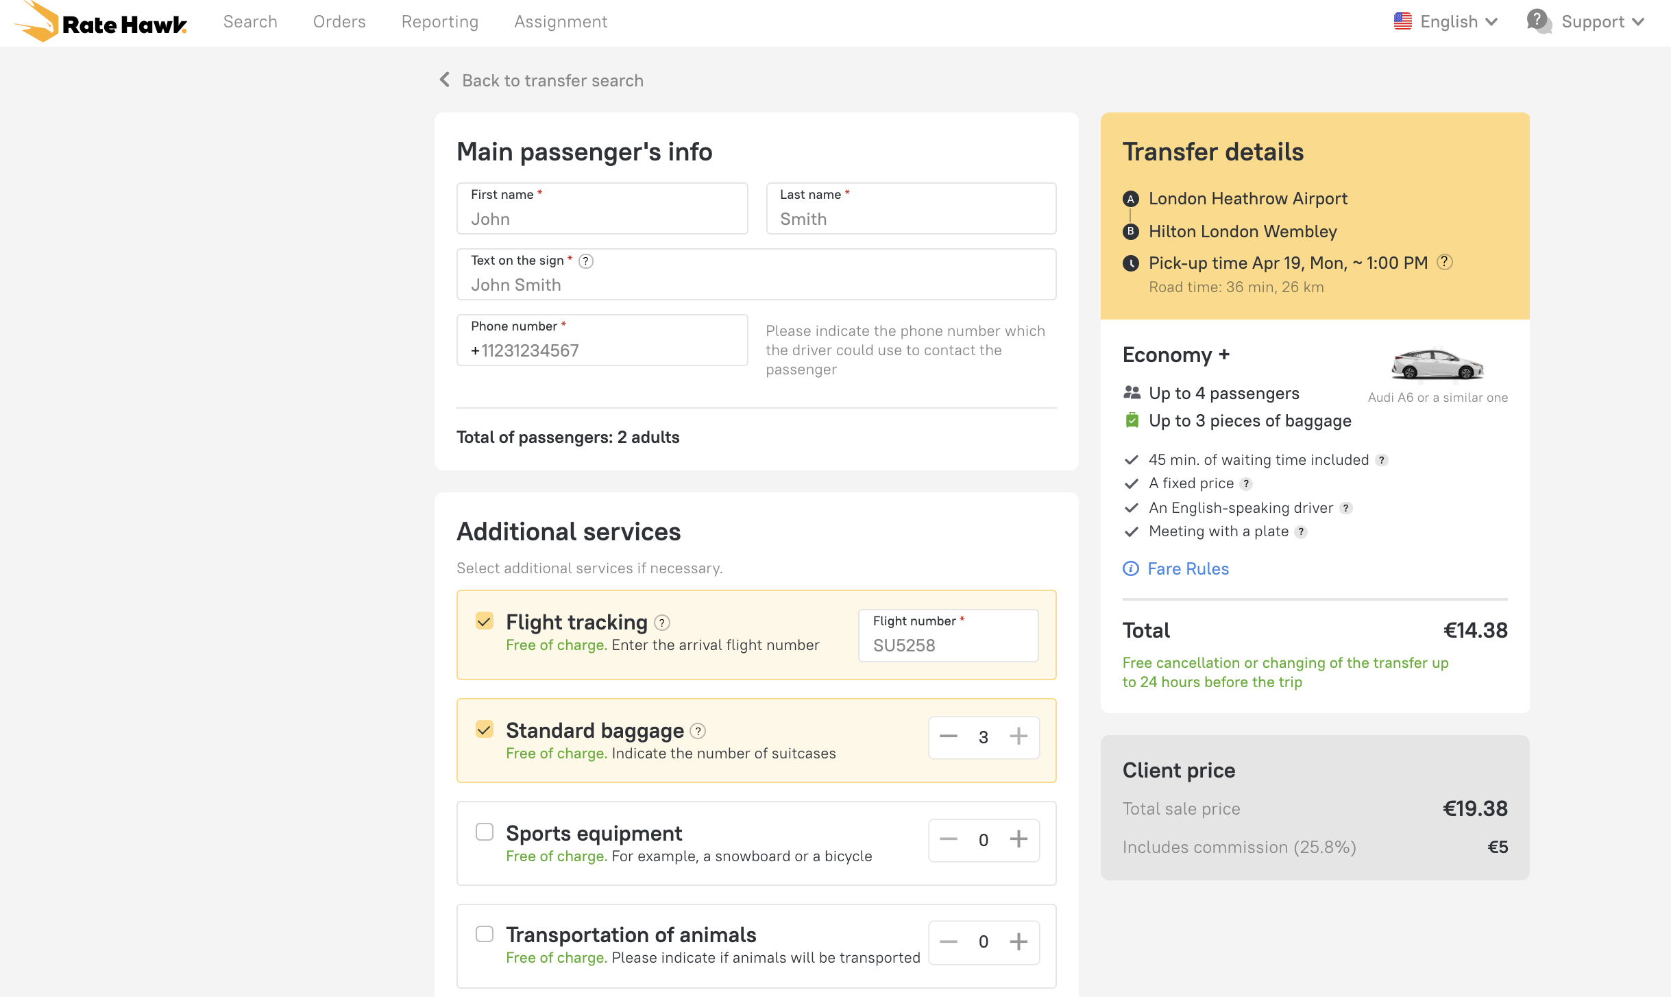This screenshot has width=1671, height=997.
Task: Go to the Reporting section
Action: 440,22
